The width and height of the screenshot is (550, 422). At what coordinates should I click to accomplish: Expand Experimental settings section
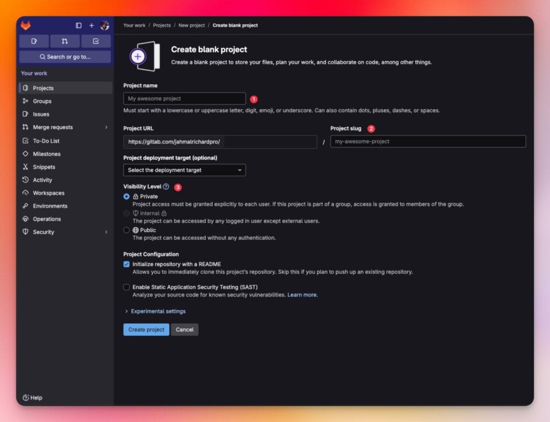coord(155,311)
